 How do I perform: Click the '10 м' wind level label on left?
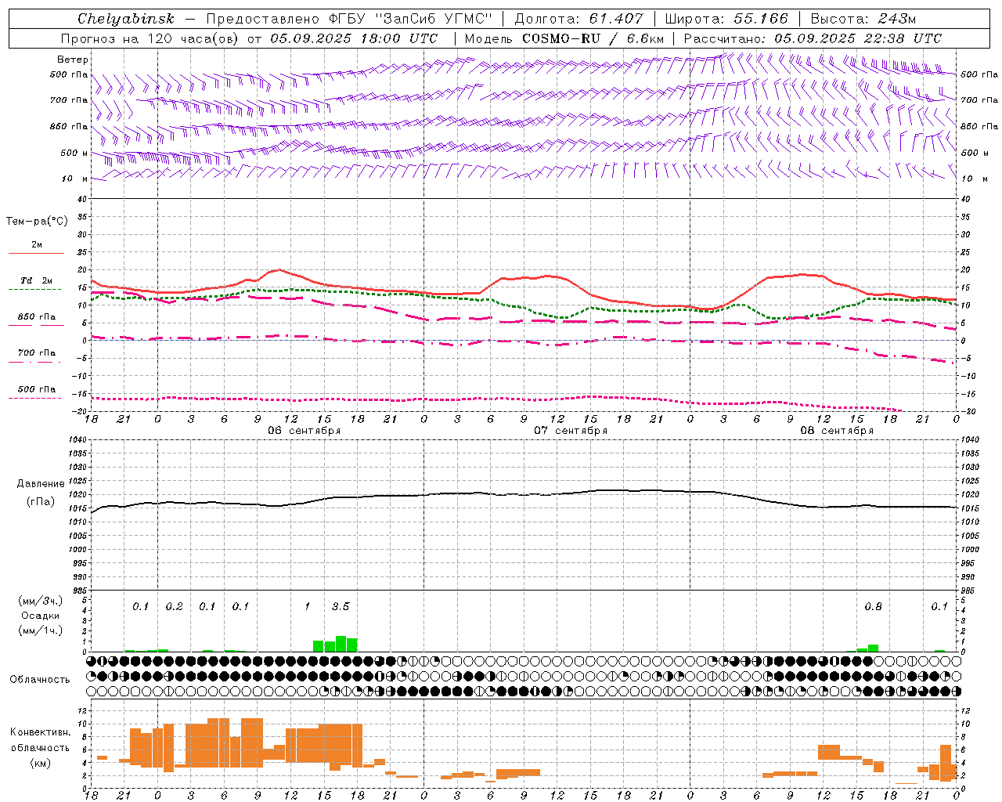75,179
